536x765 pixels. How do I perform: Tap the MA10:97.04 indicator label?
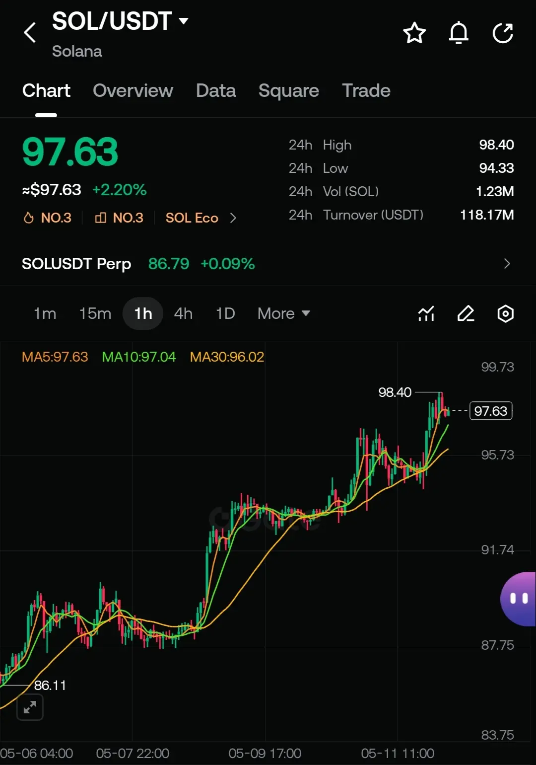point(139,357)
